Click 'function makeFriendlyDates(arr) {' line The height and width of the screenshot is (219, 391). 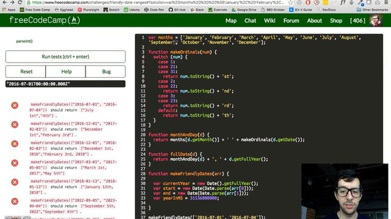pyautogui.click(x=188, y=174)
